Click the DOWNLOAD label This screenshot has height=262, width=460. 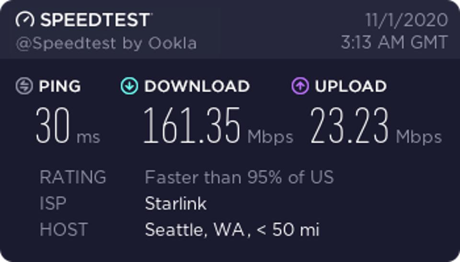click(197, 87)
